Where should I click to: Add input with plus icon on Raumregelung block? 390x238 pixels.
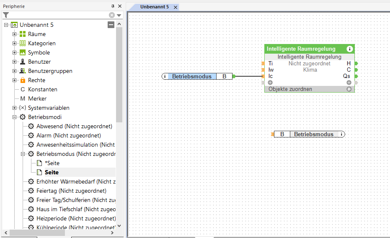point(270,83)
